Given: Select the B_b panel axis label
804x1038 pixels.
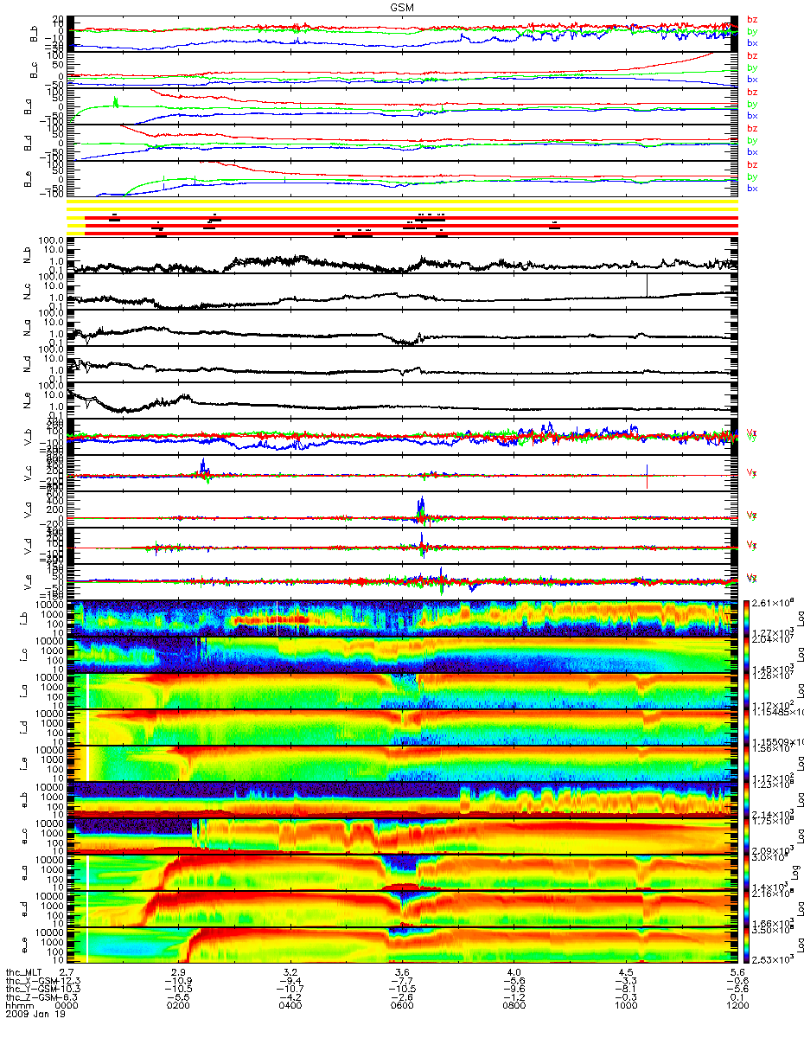Looking at the screenshot, I should point(35,33).
